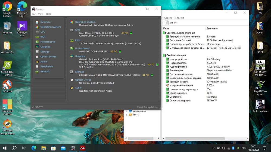The image size is (271, 152).
Task: Open FarmingSimulator 25 desktop shortcut
Action: 7,68
